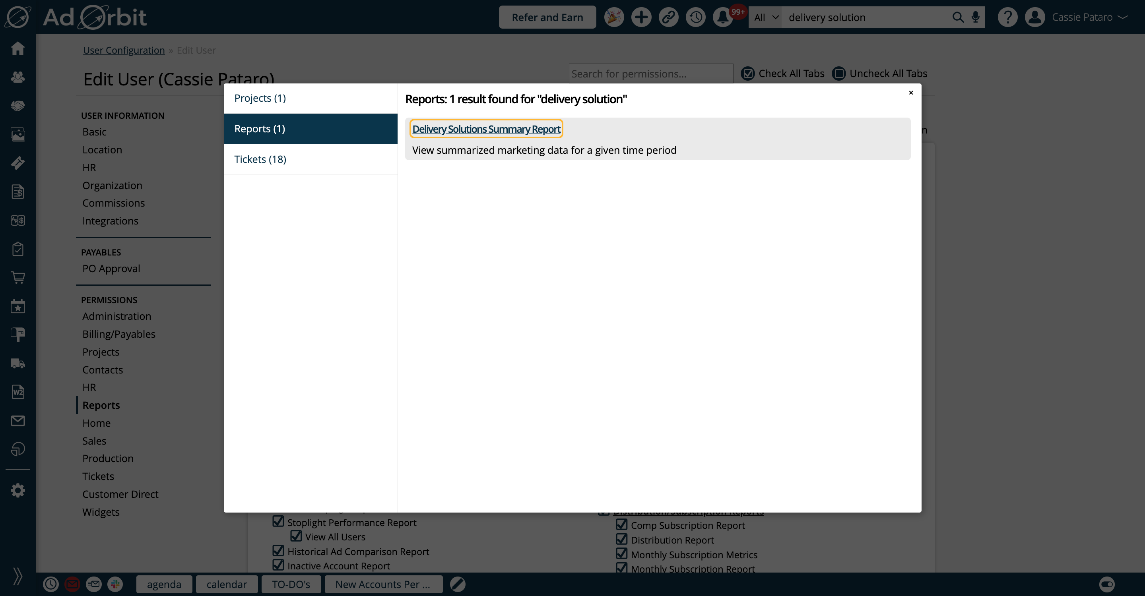Click the clock icon in bottom bar
Viewport: 1145px width, 596px height.
(50, 584)
